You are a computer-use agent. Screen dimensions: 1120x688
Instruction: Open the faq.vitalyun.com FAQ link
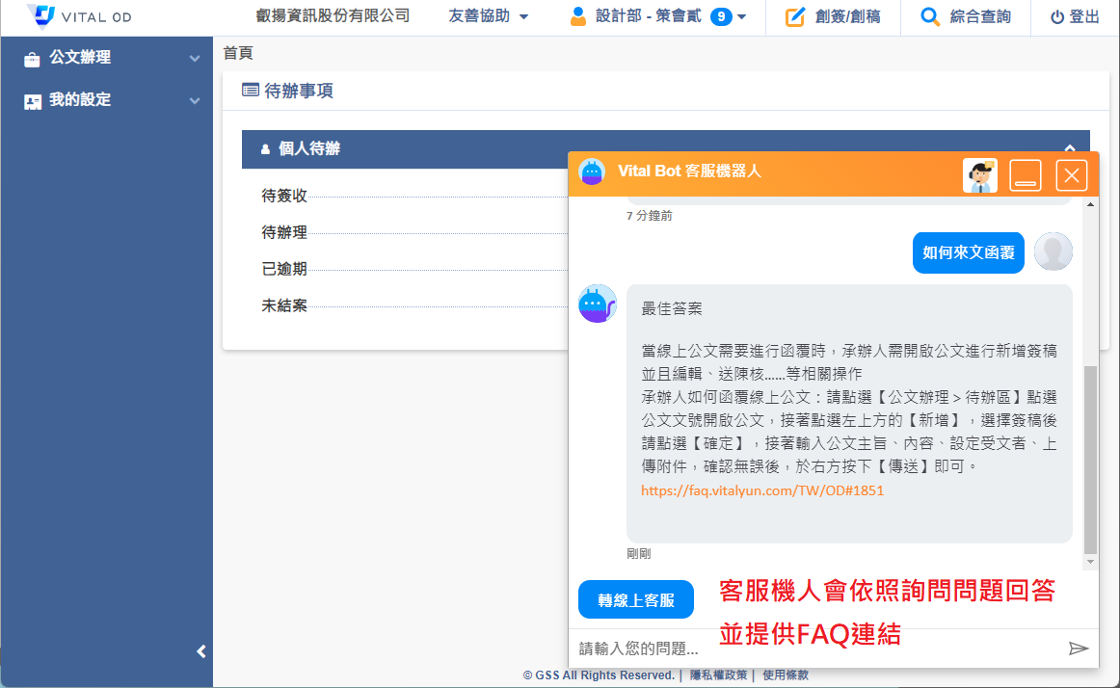[762, 490]
